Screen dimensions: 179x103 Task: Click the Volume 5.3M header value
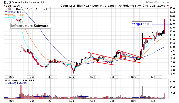click(132, 6)
